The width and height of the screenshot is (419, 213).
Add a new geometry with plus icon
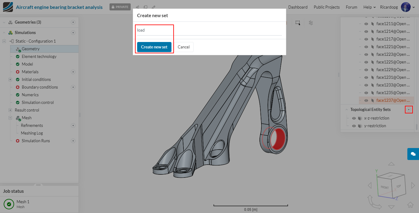(73, 22)
